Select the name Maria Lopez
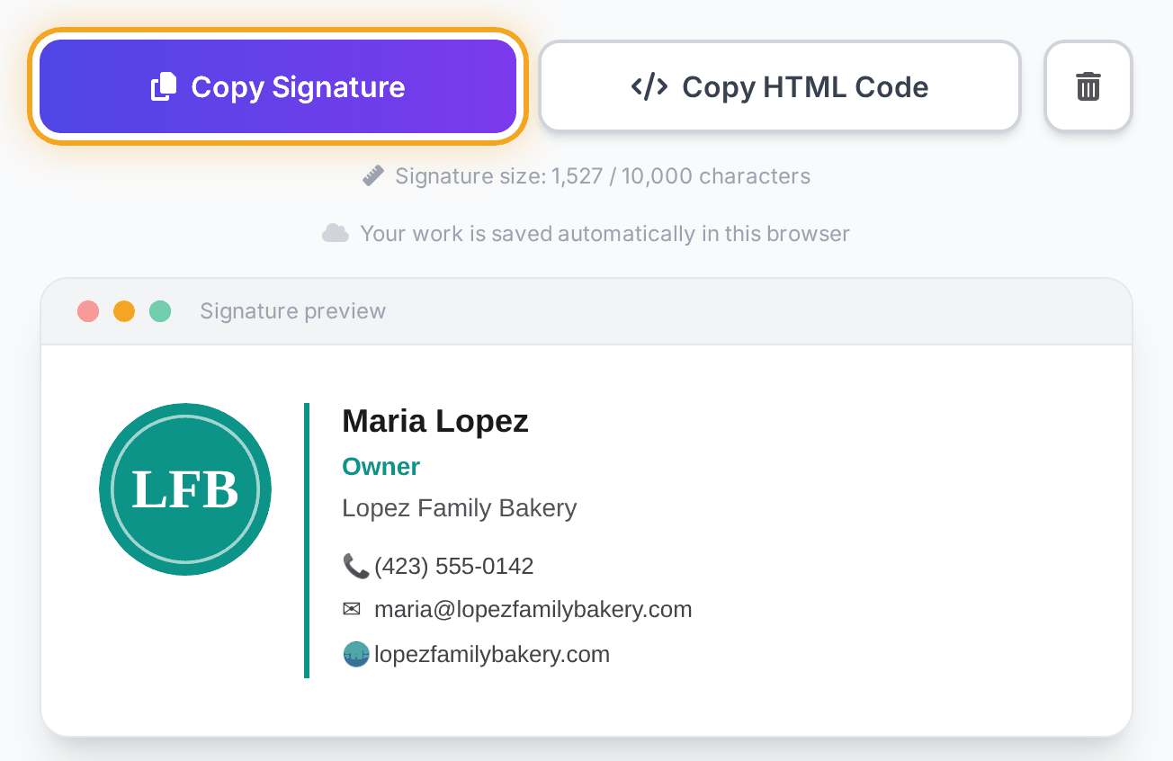 coord(435,420)
